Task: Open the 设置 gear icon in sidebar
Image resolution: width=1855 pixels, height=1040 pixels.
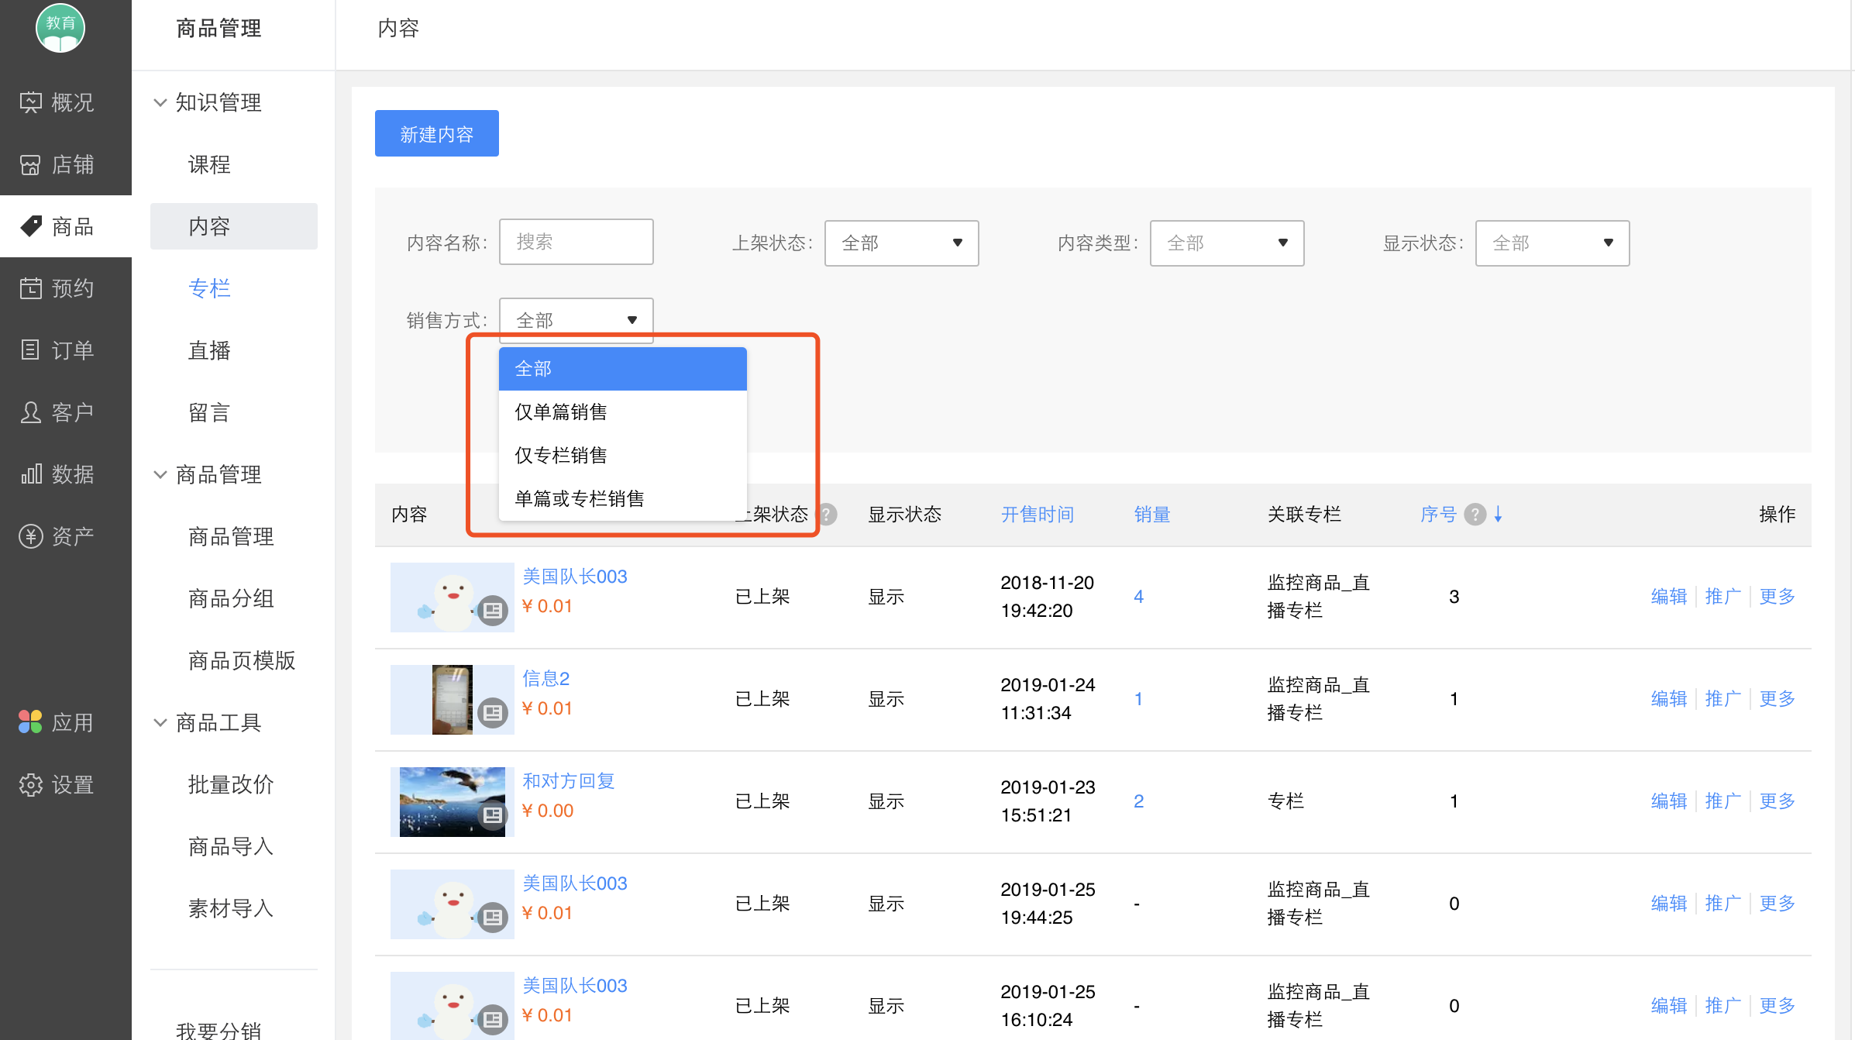Action: pos(30,784)
